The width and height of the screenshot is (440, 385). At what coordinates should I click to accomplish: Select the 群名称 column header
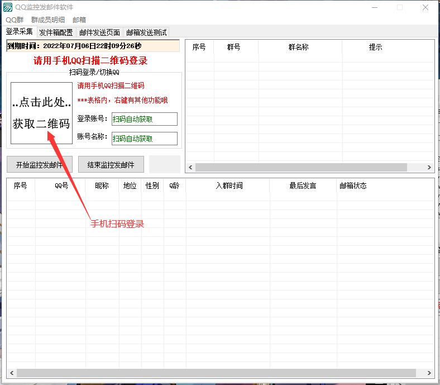coord(300,47)
